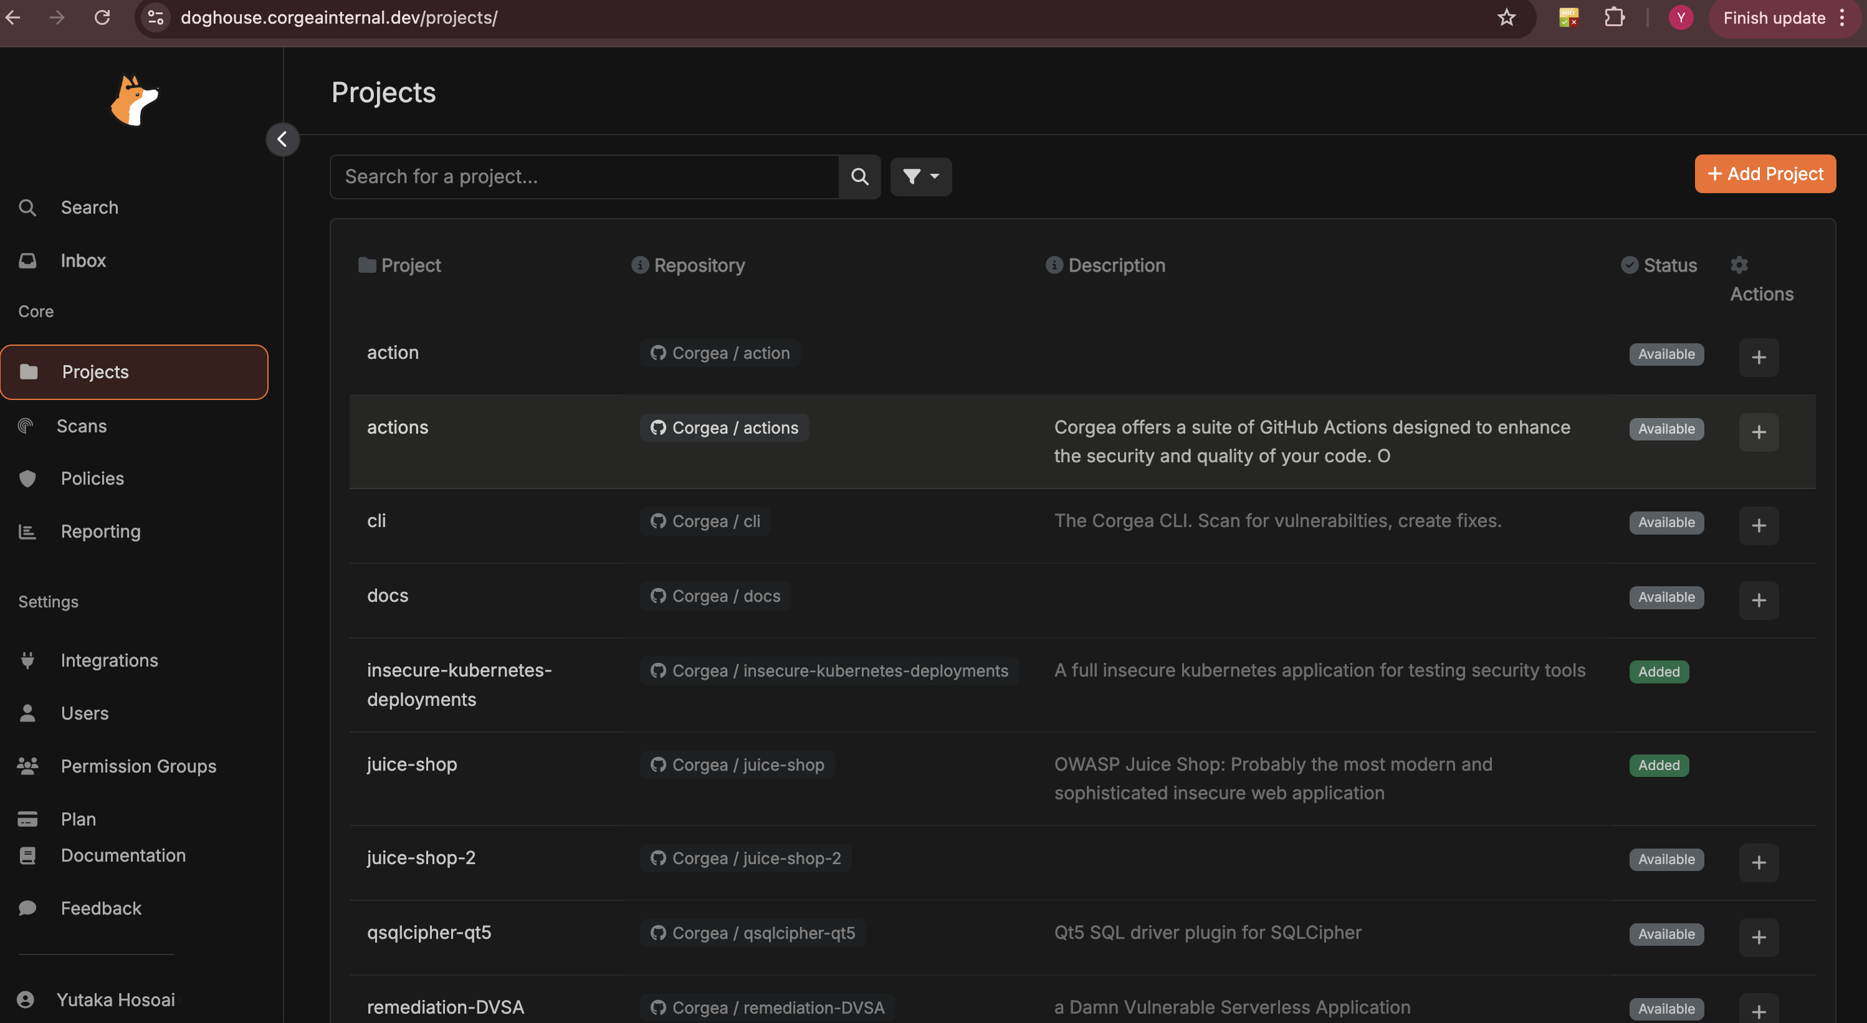Click the address bar URL
The height and width of the screenshot is (1023, 1867).
tap(338, 17)
